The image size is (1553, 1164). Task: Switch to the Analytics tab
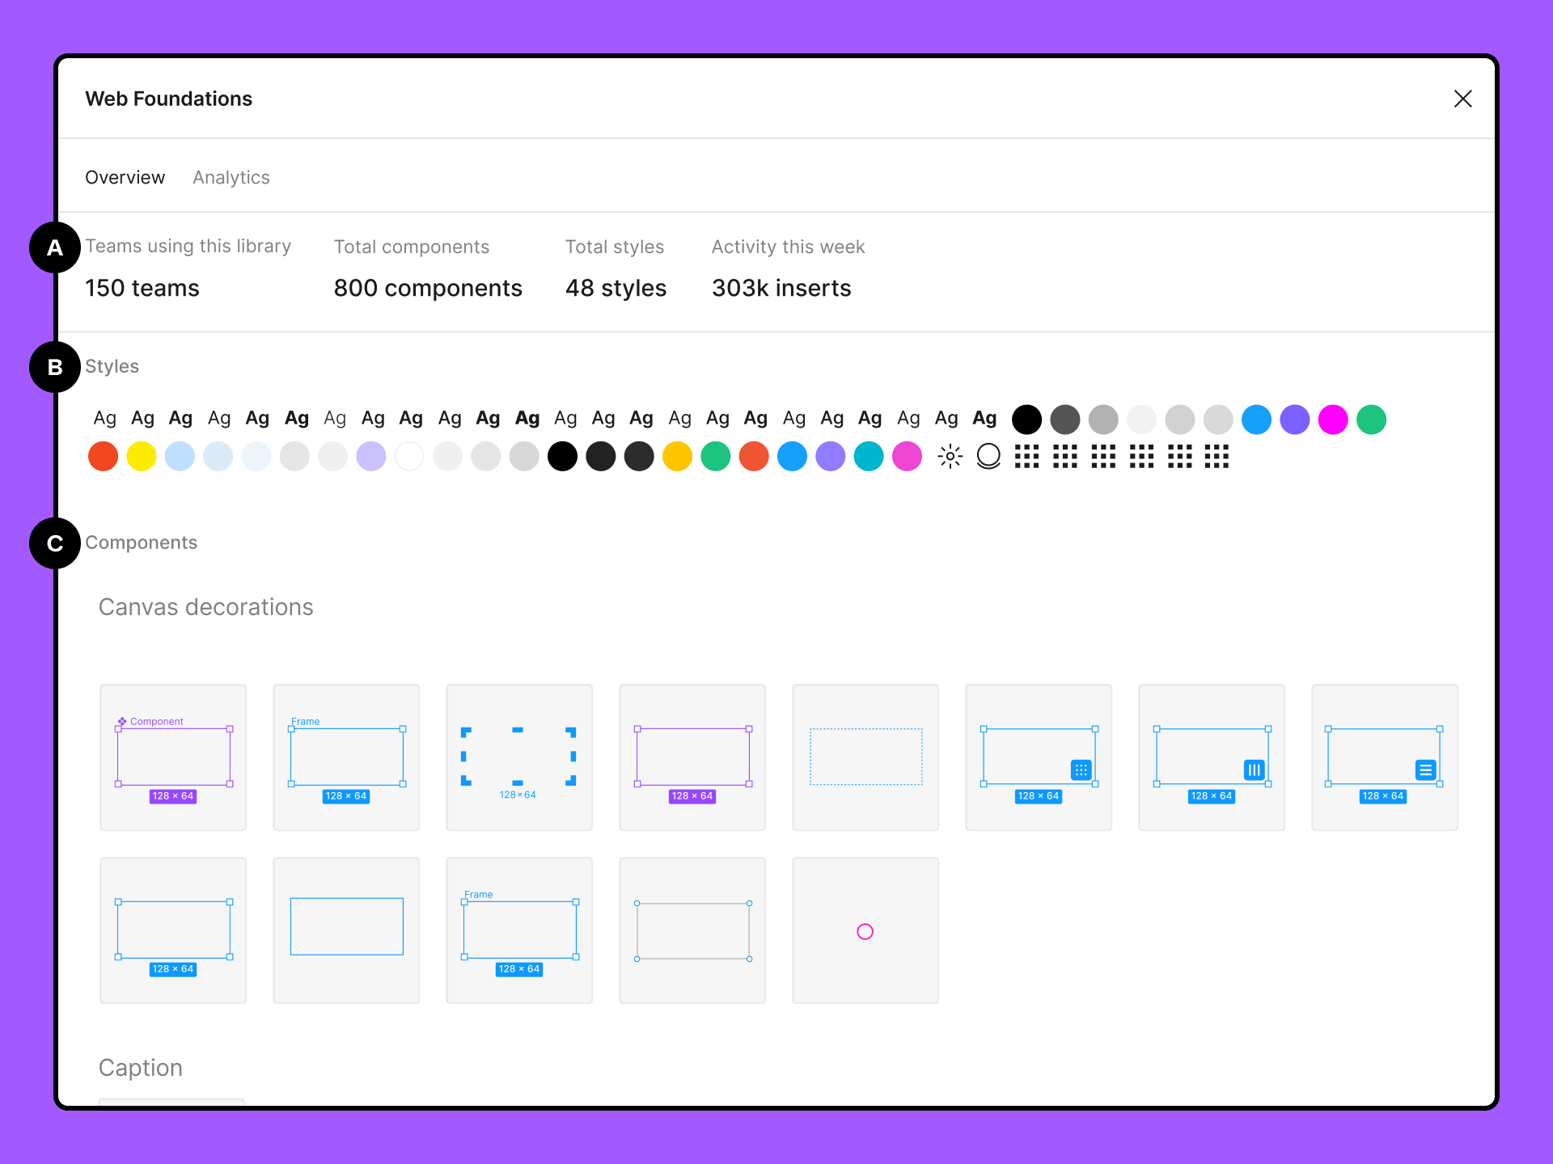(231, 178)
